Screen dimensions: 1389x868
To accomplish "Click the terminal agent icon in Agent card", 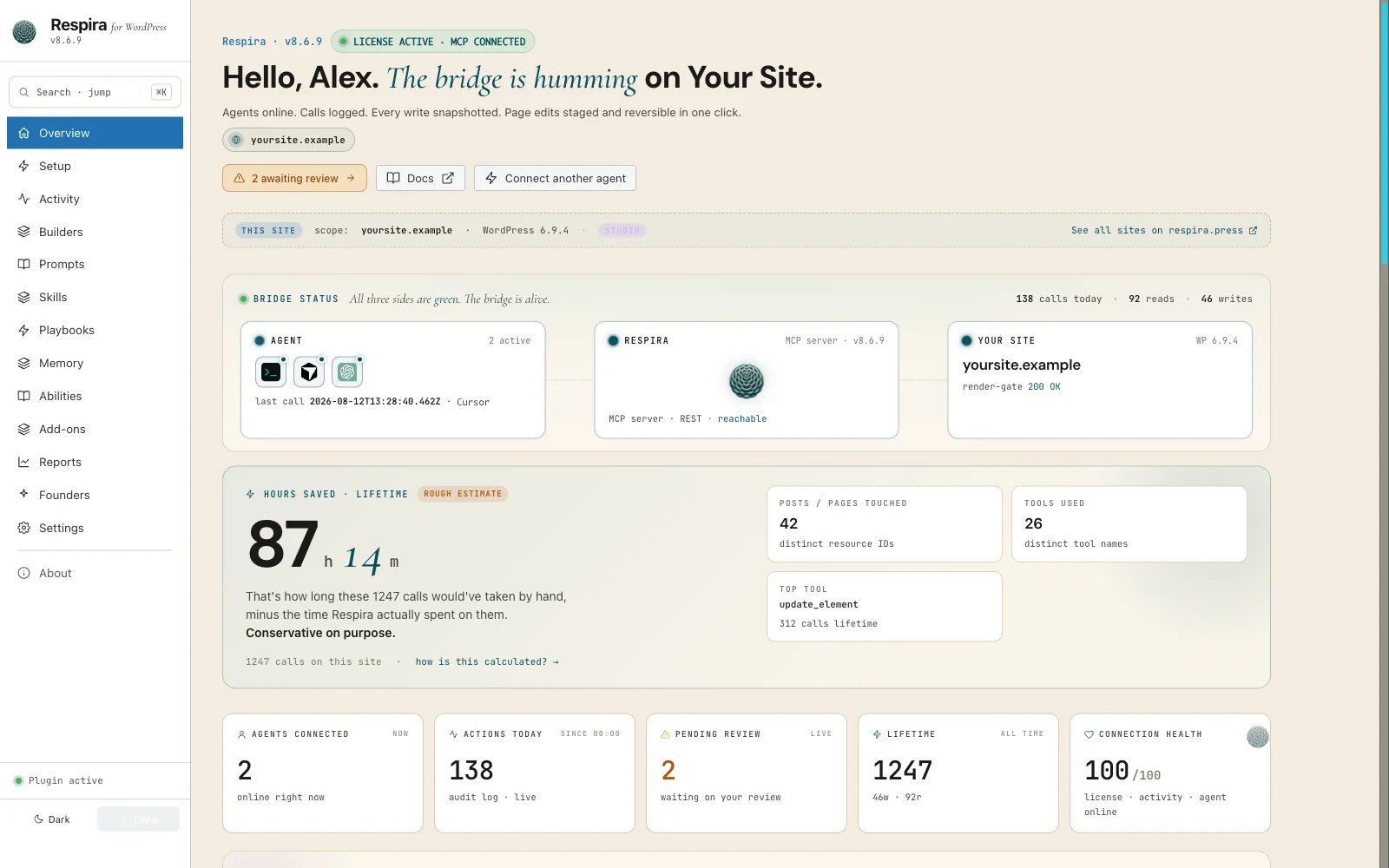I will [x=271, y=372].
